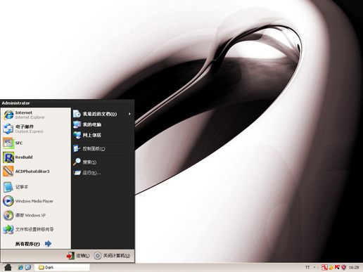
Task: Expand My Recent Documents (我最近的文档) submenu
Action: coord(102,114)
